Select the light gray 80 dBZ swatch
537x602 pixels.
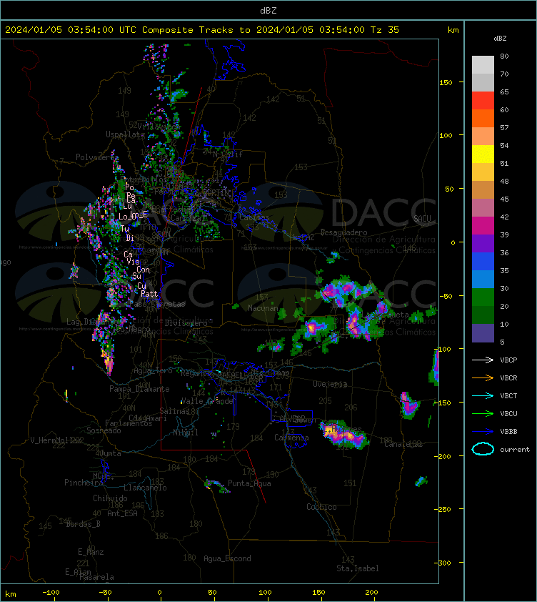click(x=483, y=65)
